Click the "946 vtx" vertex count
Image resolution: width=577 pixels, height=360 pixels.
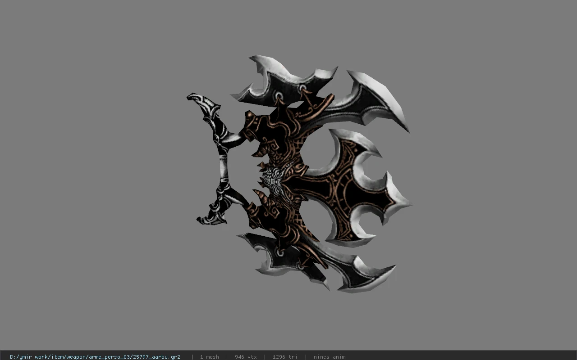tap(246, 357)
